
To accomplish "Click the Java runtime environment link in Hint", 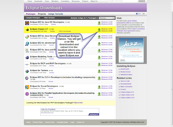I will click(127, 22).
